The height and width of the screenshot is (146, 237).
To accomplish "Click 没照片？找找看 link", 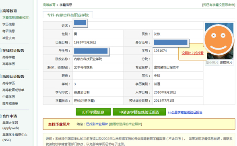I will 192,53.
